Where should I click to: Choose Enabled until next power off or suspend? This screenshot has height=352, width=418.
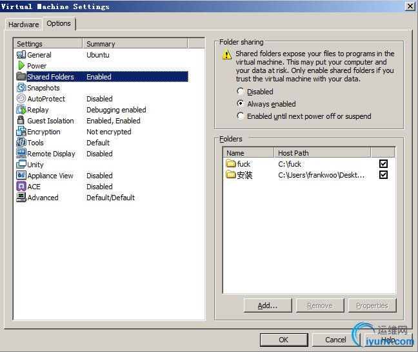coord(241,116)
